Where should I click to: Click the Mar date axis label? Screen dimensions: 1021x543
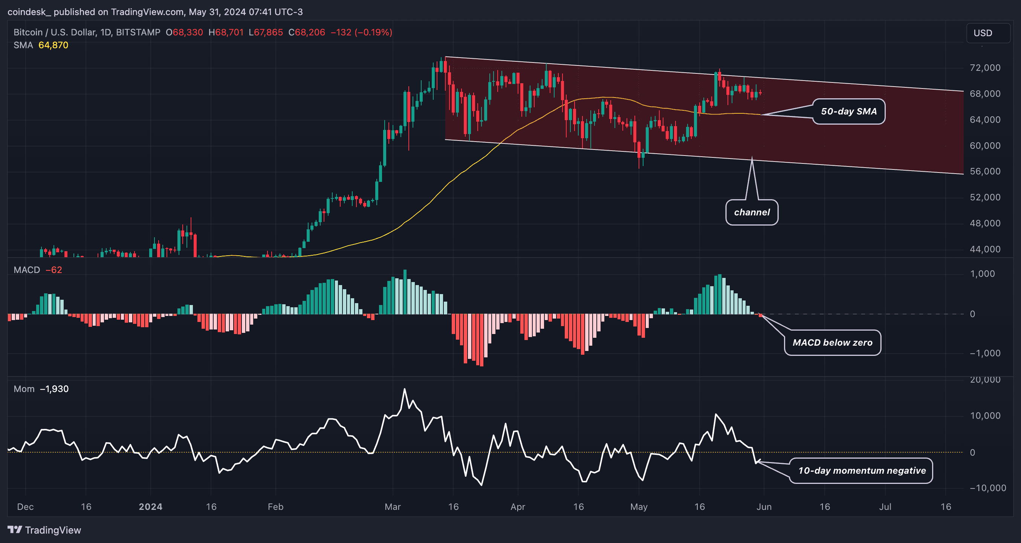[x=393, y=506]
